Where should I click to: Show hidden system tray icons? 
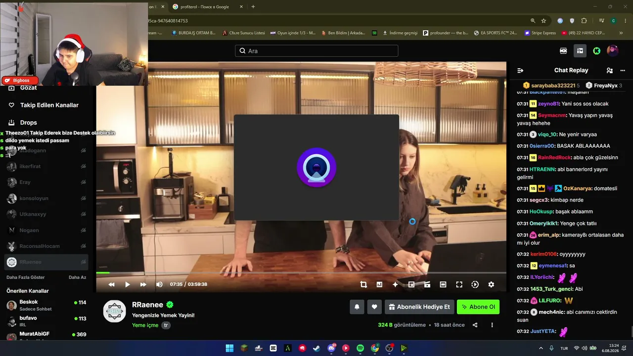(541, 348)
